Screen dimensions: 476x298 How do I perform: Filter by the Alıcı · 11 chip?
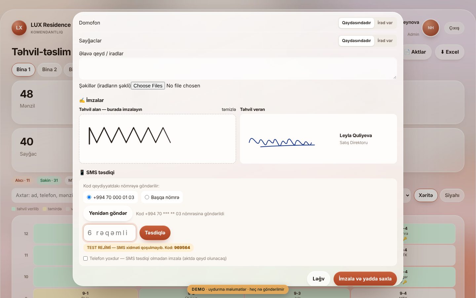pyautogui.click(x=22, y=180)
